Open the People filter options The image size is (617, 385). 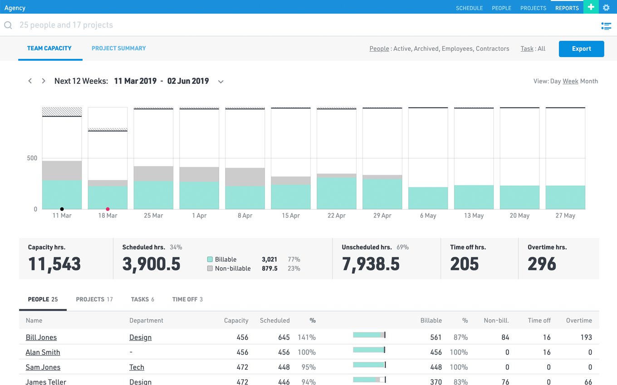pyautogui.click(x=379, y=48)
